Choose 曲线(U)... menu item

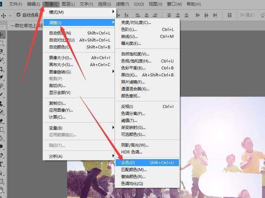(x=147, y=36)
